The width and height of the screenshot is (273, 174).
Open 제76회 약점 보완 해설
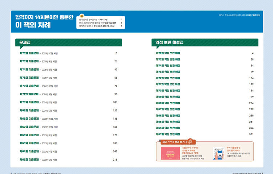click(168, 53)
